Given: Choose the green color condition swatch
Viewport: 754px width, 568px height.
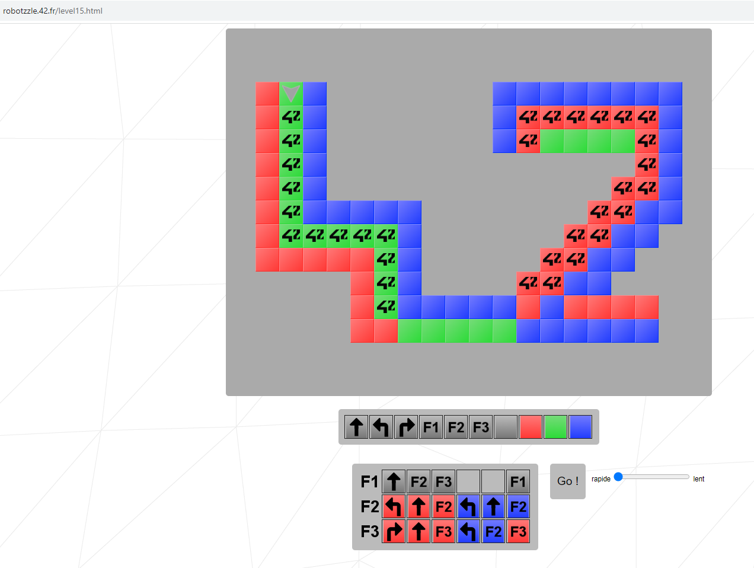Looking at the screenshot, I should 555,426.
